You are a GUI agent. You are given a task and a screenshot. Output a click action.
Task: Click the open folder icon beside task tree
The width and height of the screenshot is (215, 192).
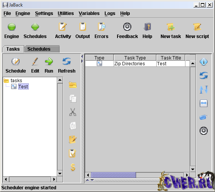(x=73, y=85)
